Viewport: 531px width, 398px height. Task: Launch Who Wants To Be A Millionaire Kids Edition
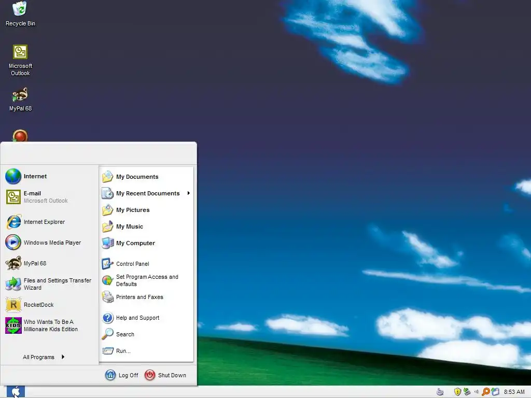coord(51,325)
